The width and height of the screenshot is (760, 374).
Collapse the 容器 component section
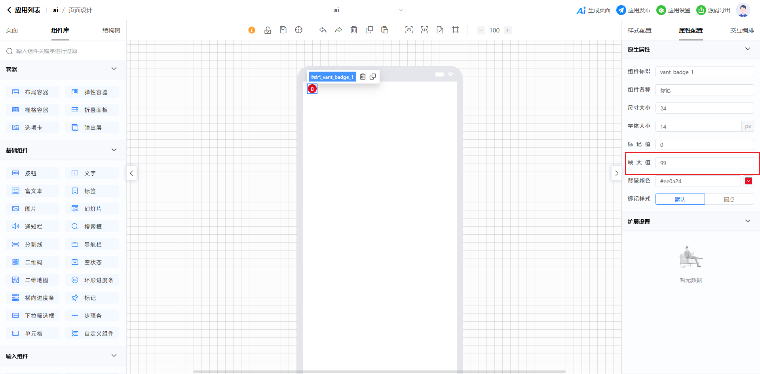click(114, 69)
